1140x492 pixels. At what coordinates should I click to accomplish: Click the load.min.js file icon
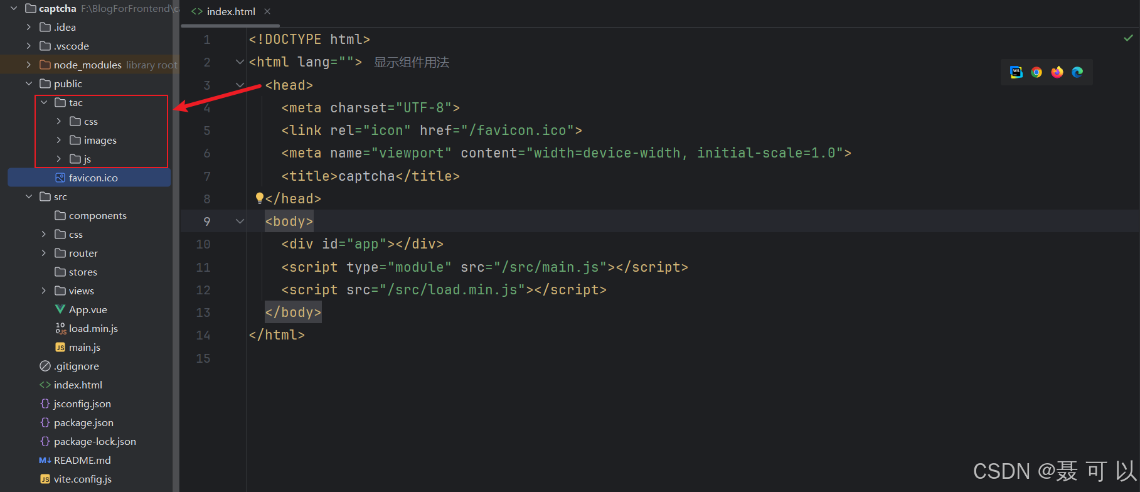(x=60, y=328)
